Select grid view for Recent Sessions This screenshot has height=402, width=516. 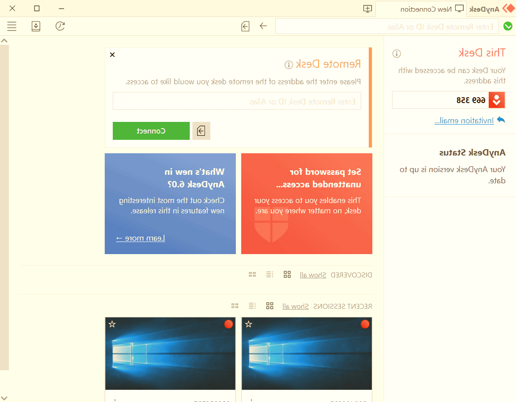pyautogui.click(x=270, y=306)
